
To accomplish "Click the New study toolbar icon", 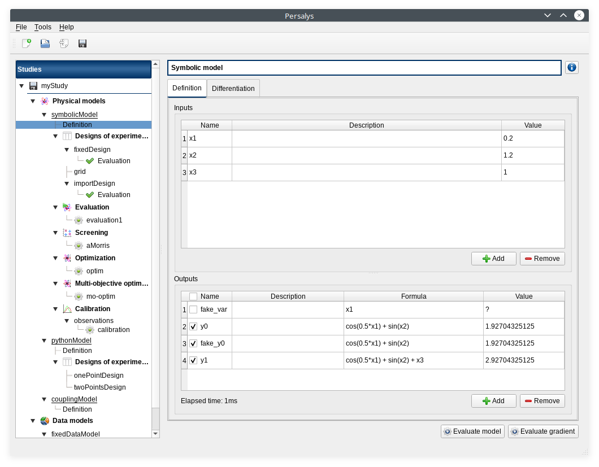I will click(27, 43).
